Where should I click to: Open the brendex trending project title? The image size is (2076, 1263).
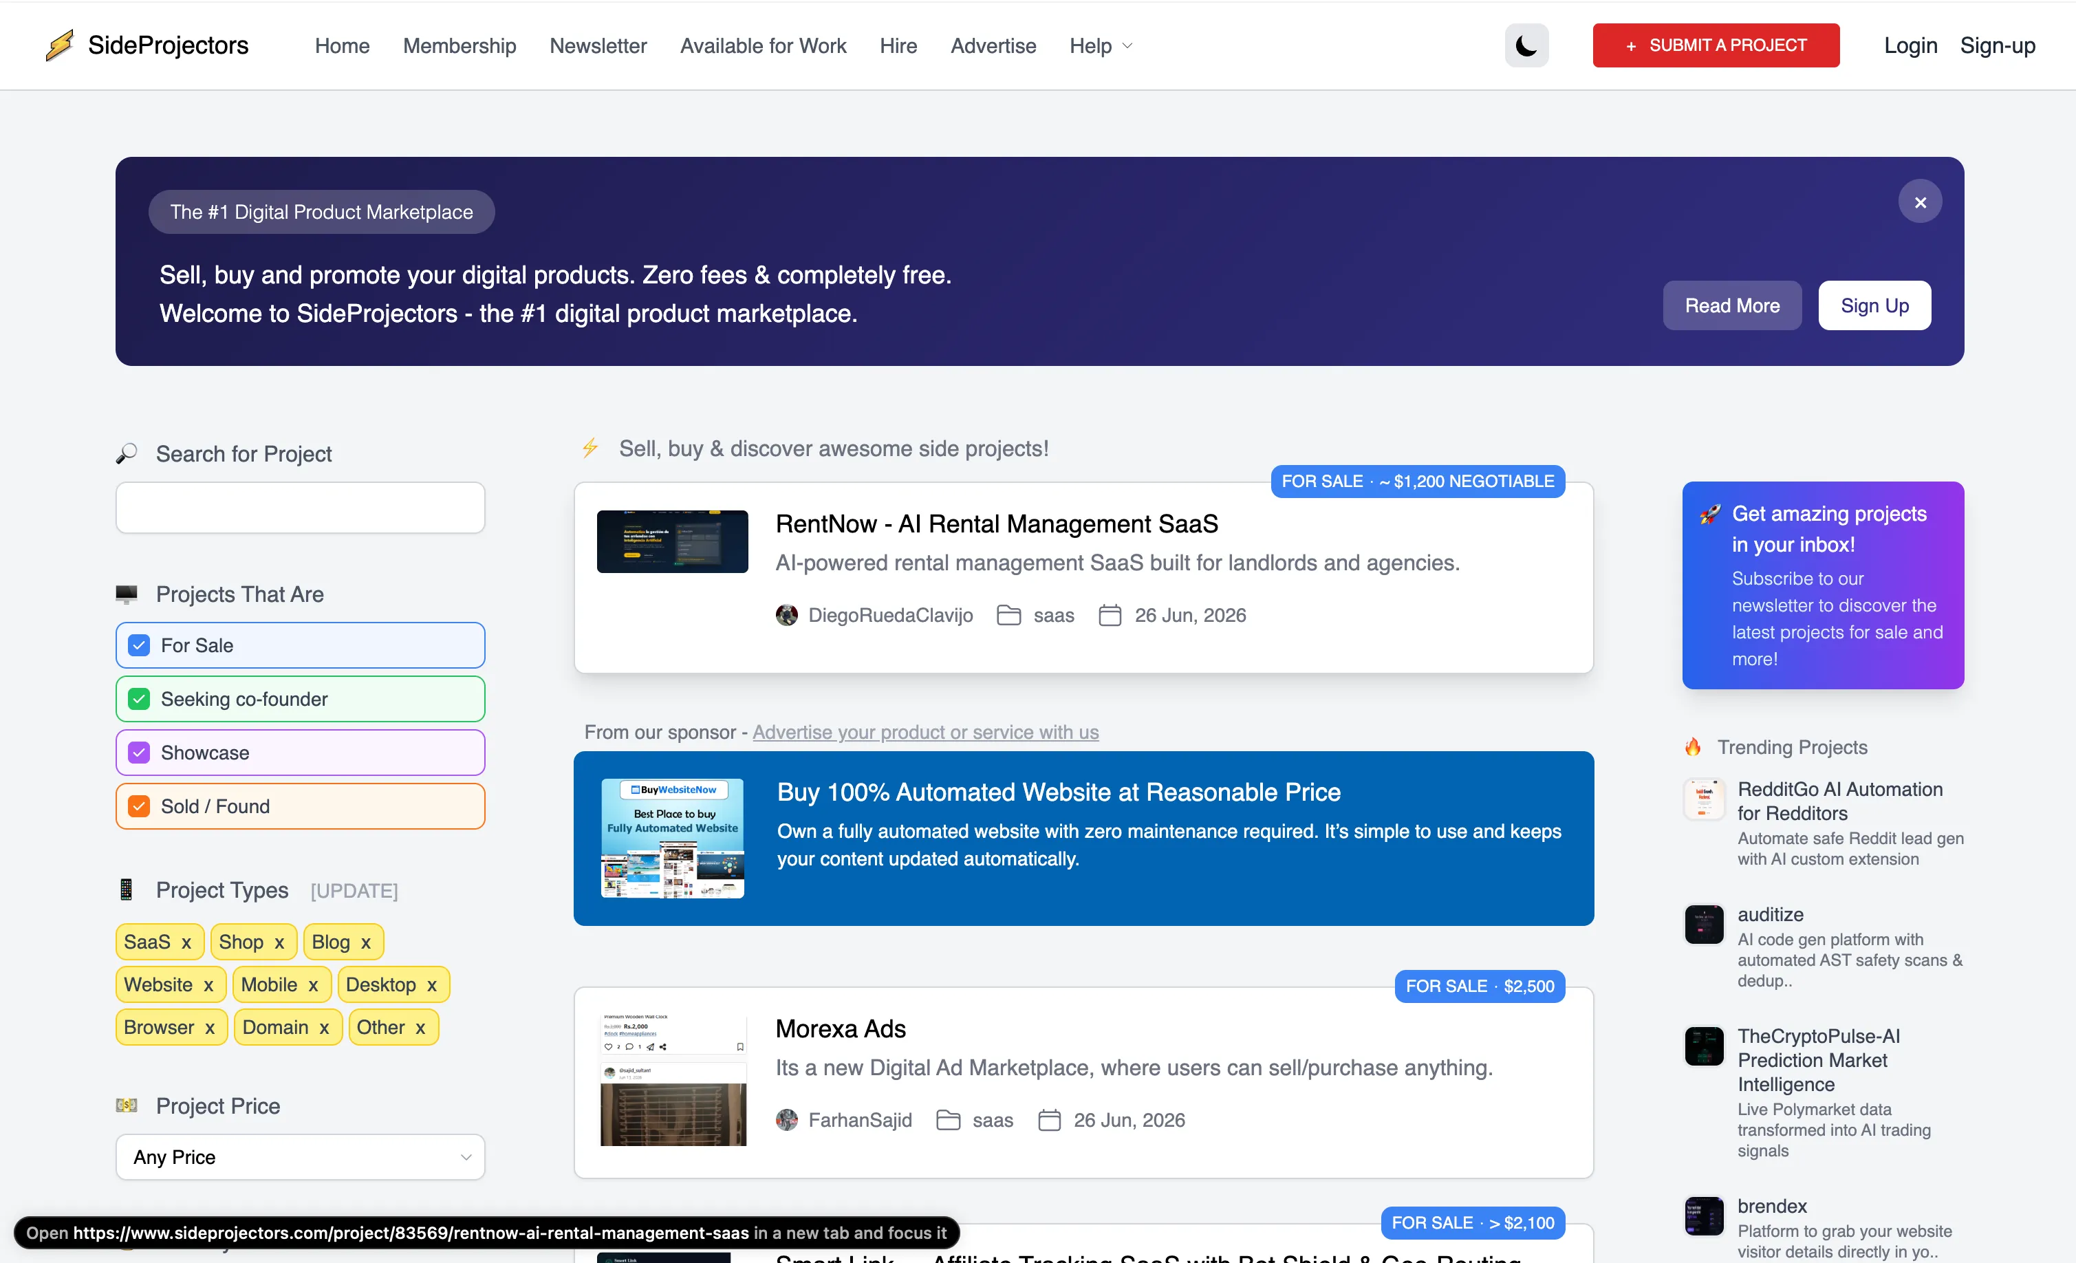click(x=1772, y=1207)
